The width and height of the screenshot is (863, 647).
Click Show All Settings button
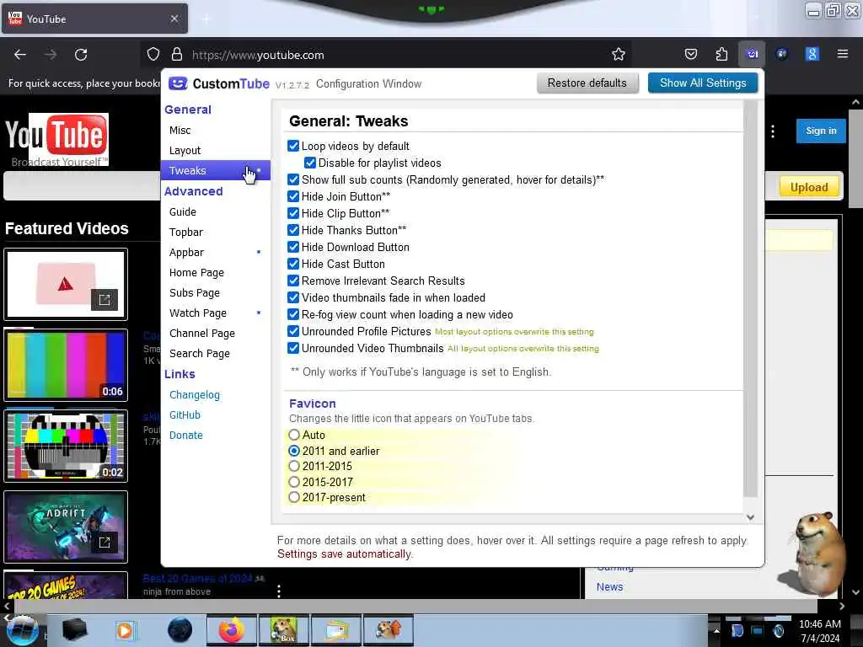(x=703, y=83)
